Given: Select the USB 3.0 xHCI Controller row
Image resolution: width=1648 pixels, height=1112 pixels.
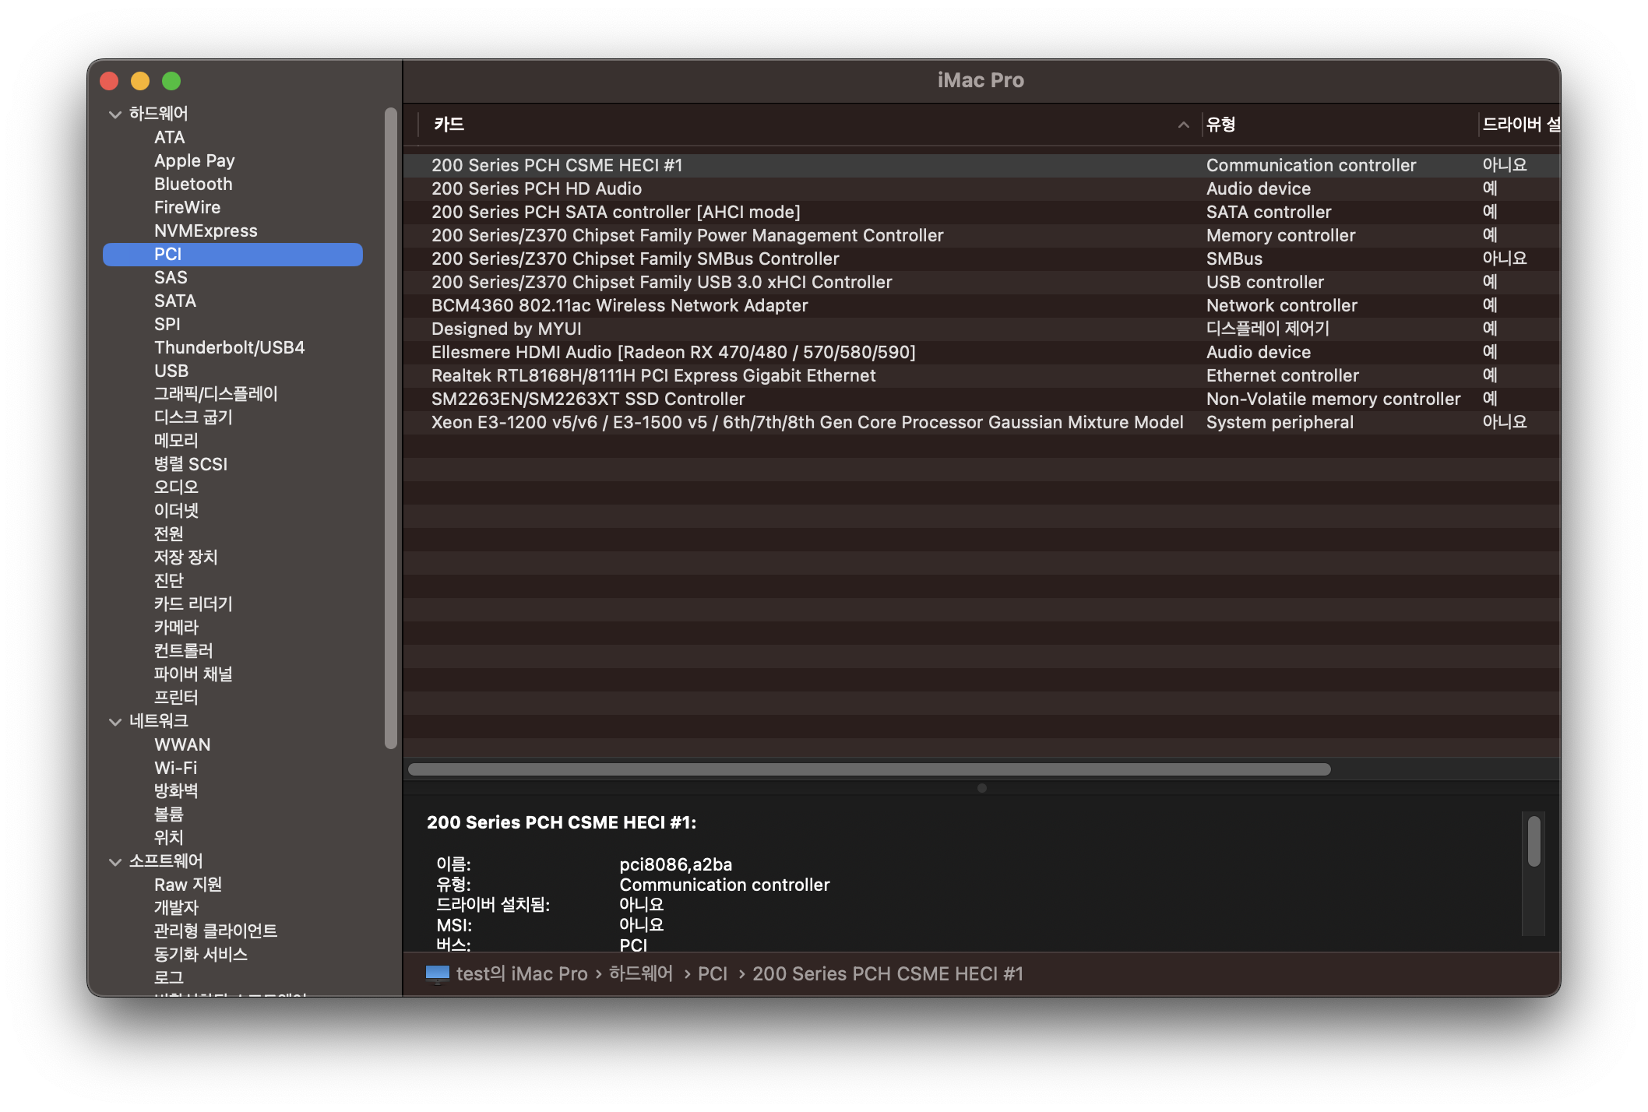Looking at the screenshot, I should [981, 283].
